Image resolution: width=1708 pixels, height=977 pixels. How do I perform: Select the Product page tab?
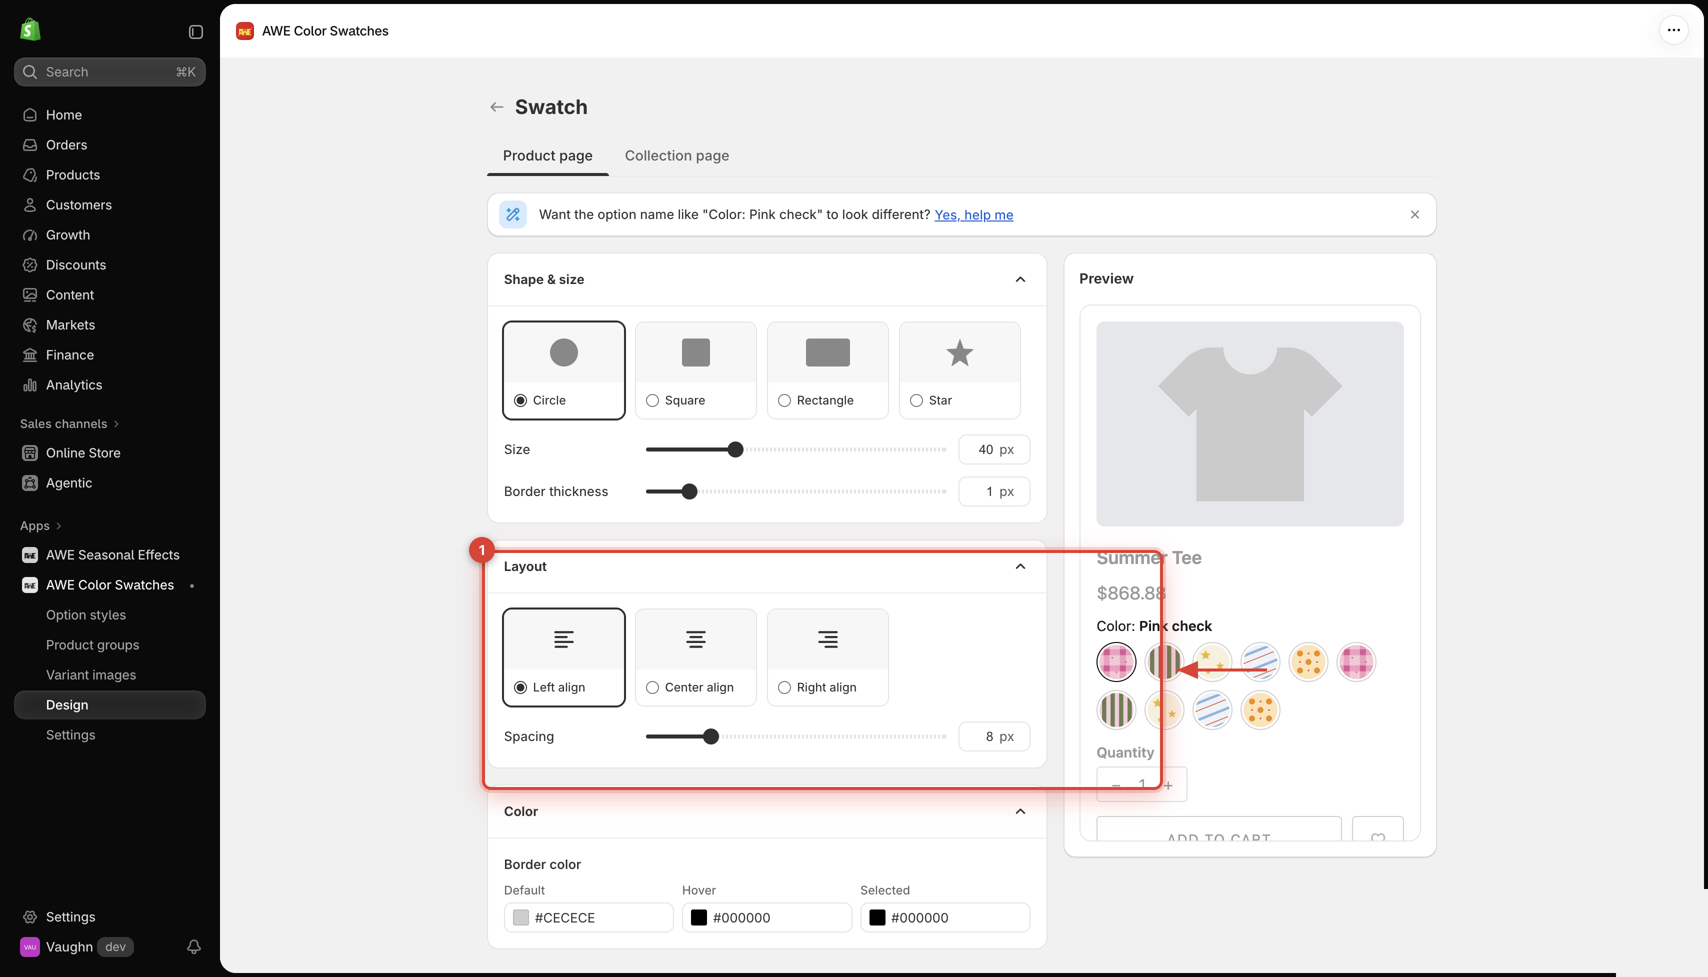(x=547, y=155)
